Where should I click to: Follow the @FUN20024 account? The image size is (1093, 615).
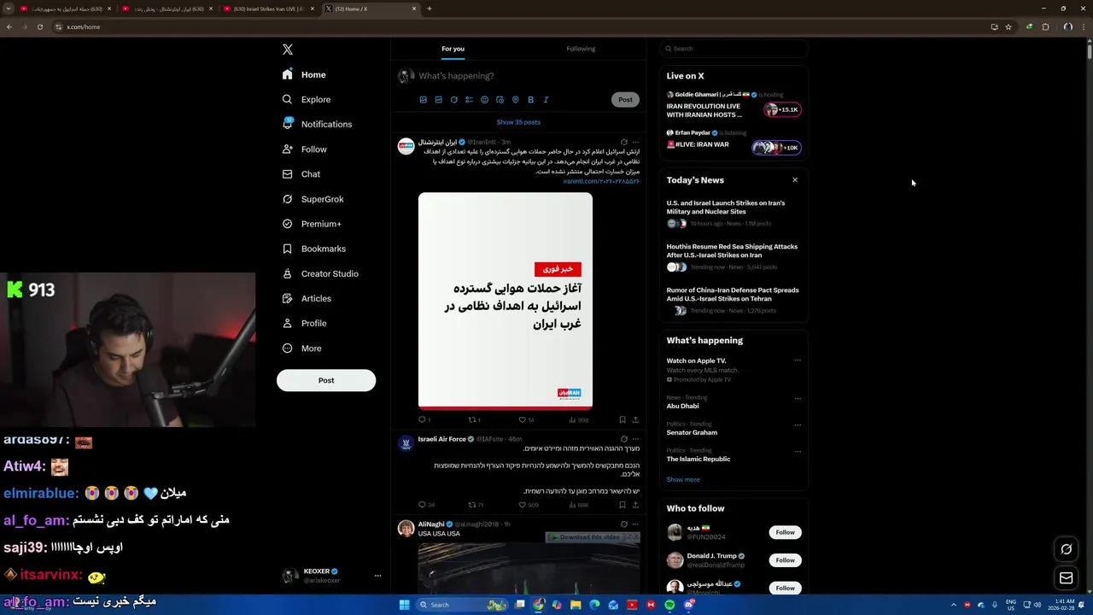[x=785, y=532]
